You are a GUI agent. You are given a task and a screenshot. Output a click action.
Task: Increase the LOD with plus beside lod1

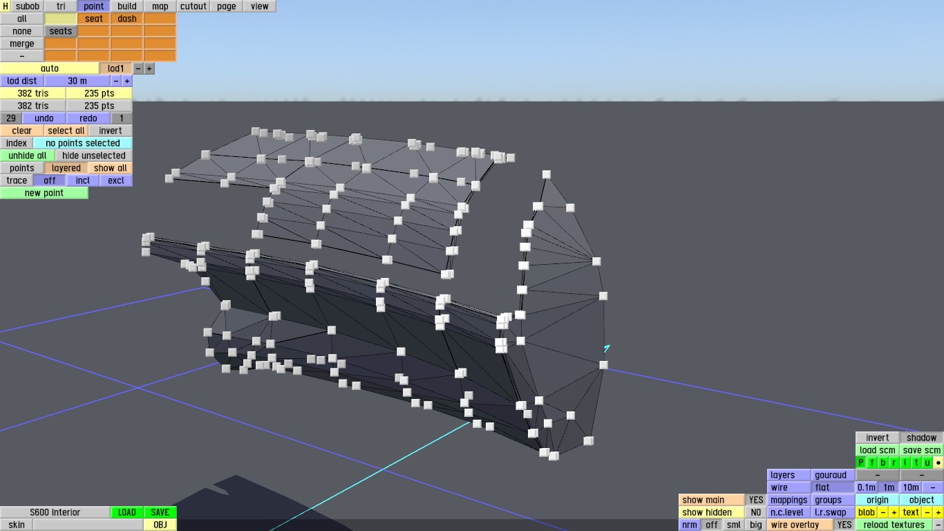point(149,68)
